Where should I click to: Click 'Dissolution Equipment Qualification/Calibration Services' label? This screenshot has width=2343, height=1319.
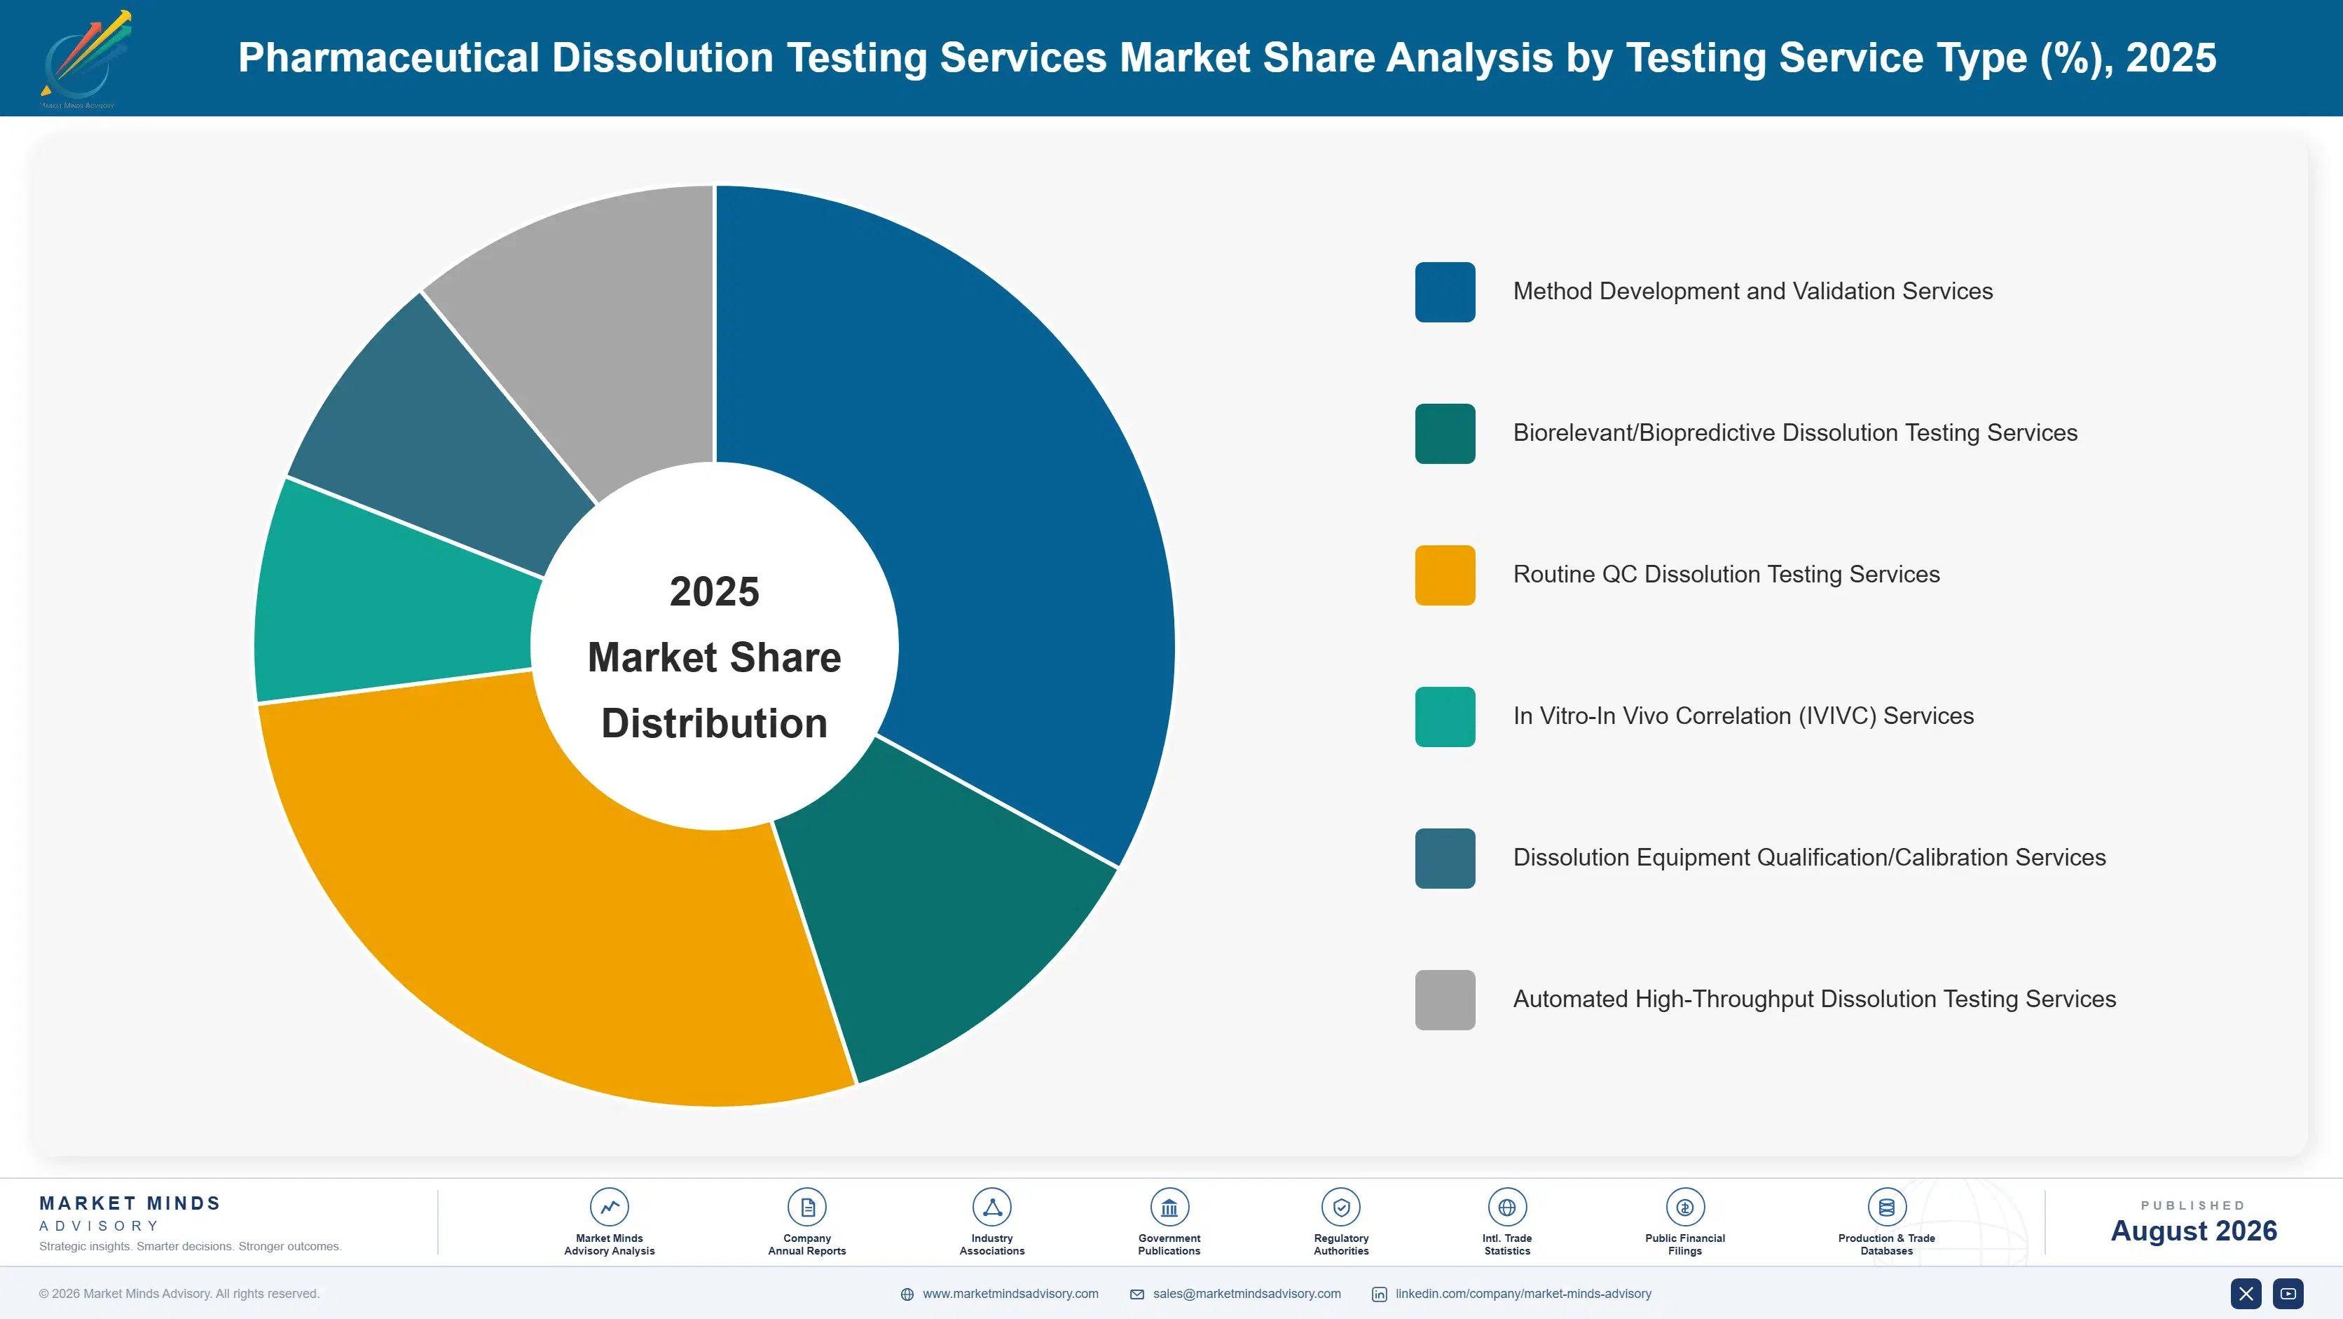coord(1810,857)
